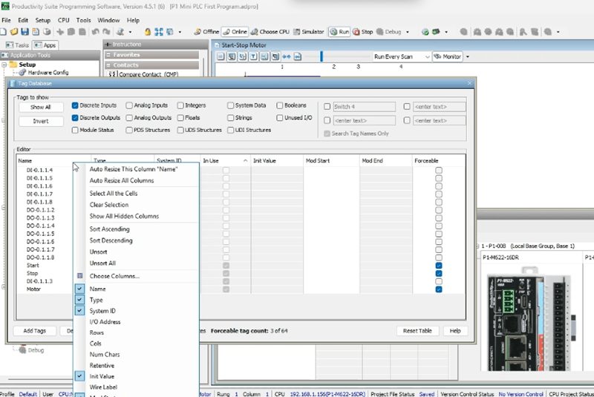Click the Choose Columns icon in context menu
This screenshot has width=594, height=397.
pos(80,276)
